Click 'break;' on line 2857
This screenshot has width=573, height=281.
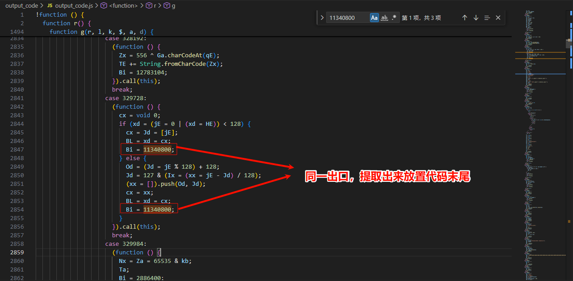(x=122, y=235)
